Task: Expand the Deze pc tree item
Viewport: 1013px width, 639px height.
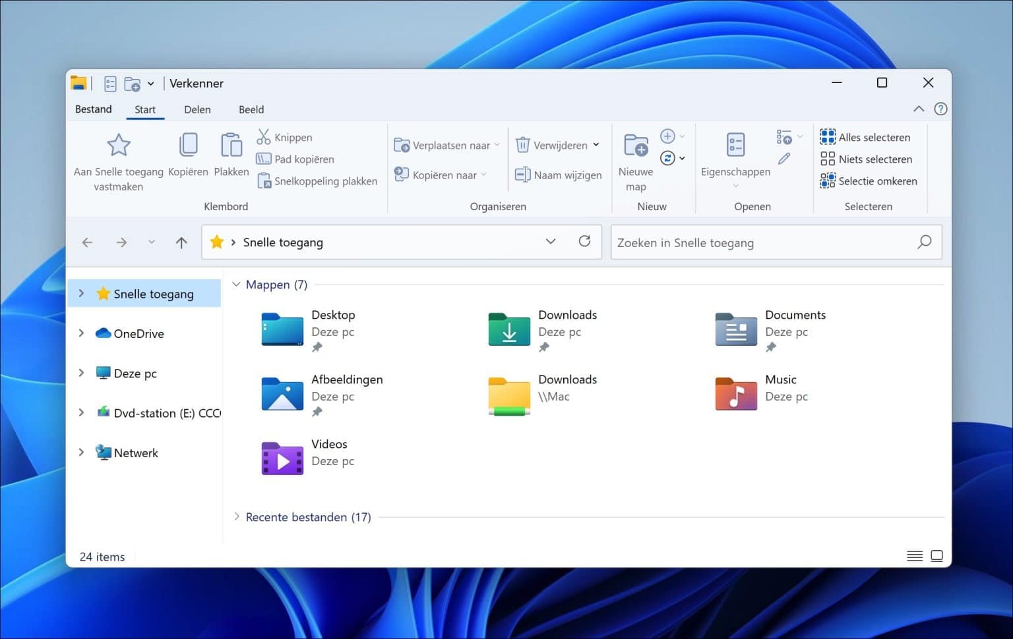Action: pos(81,373)
